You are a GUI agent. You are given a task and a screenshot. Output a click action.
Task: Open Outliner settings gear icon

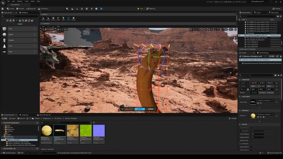280,16
